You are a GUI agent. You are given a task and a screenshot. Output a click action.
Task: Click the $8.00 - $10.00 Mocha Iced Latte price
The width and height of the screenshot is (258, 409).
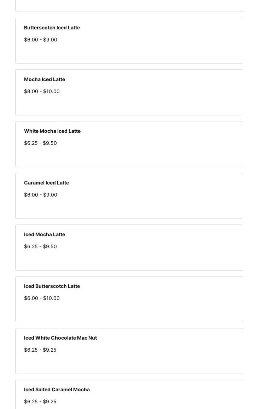tap(42, 91)
